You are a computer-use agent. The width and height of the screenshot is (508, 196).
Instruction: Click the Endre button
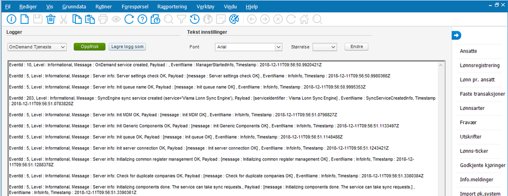tap(356, 47)
